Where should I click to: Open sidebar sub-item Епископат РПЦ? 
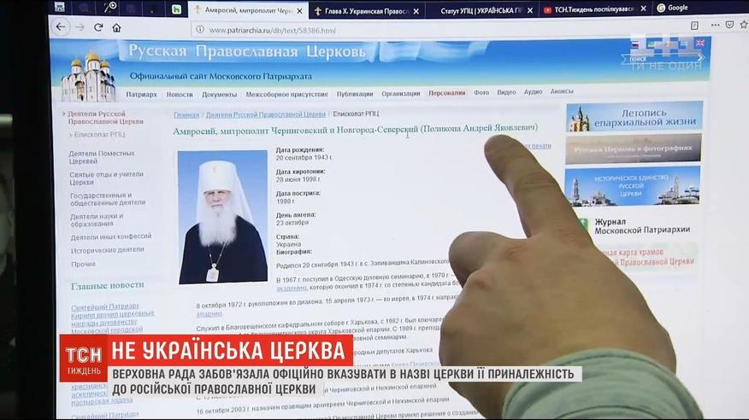coord(99,134)
